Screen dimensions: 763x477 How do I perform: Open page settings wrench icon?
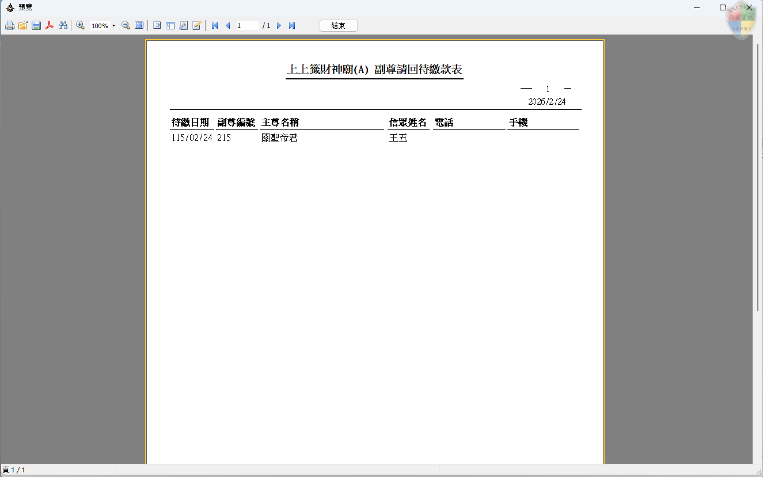[x=183, y=26]
